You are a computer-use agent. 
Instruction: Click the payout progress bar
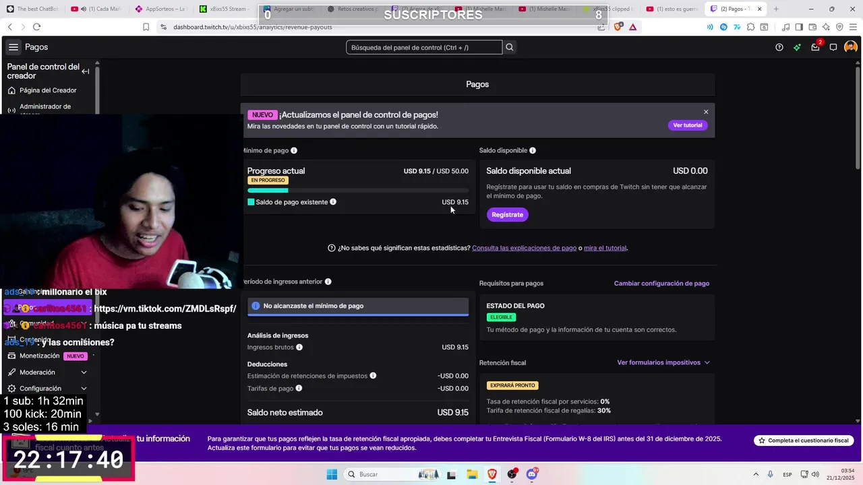pos(357,191)
